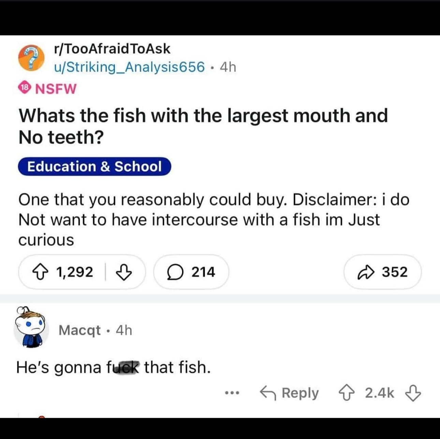440x439 pixels.
Task: Click the 214 comment count
Action: pyautogui.click(x=203, y=272)
